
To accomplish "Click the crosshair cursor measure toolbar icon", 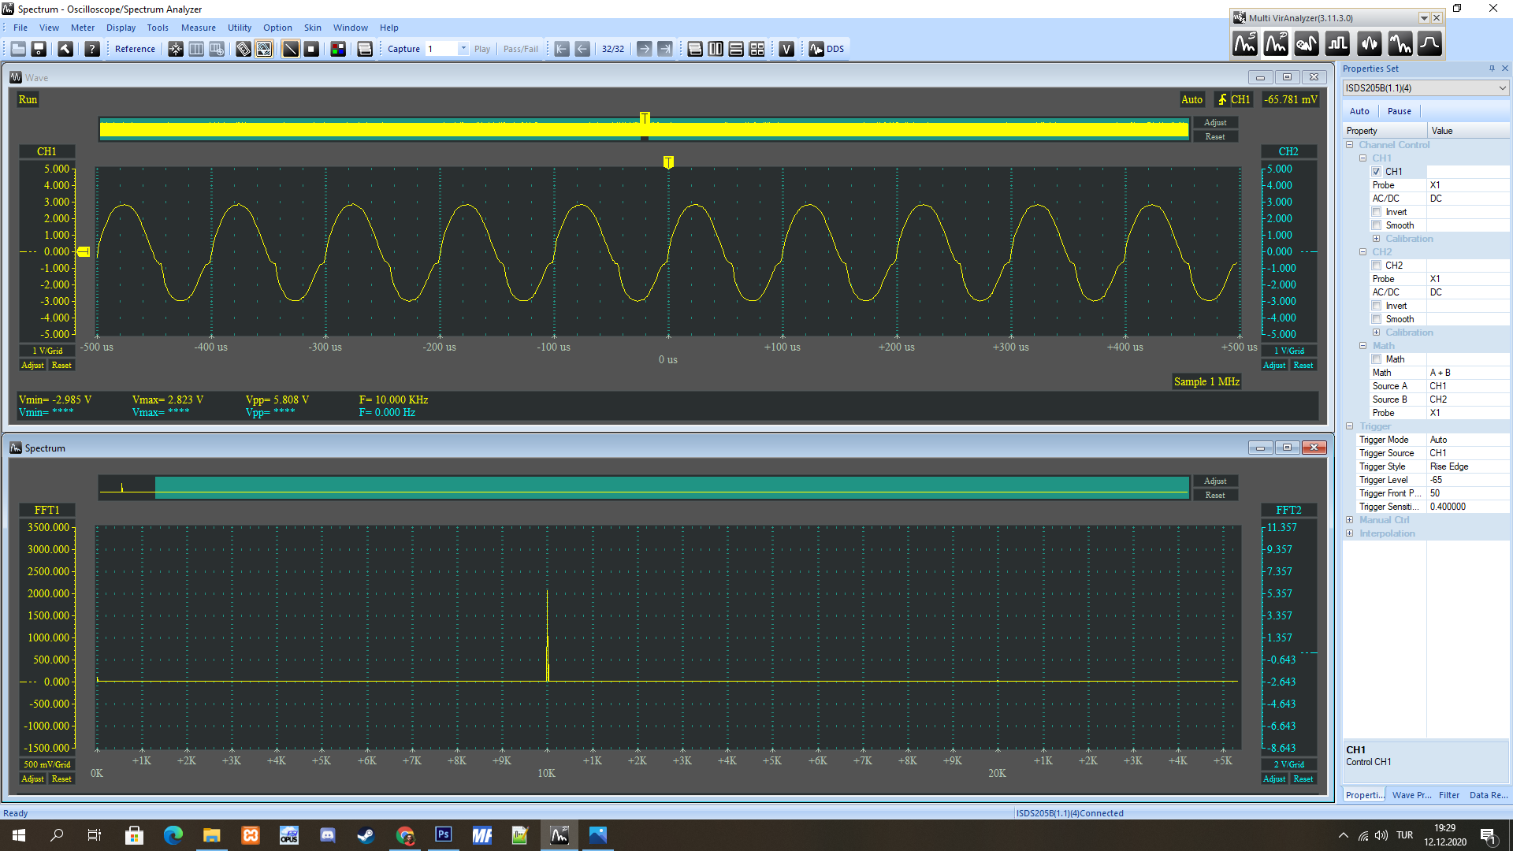I will [x=176, y=49].
